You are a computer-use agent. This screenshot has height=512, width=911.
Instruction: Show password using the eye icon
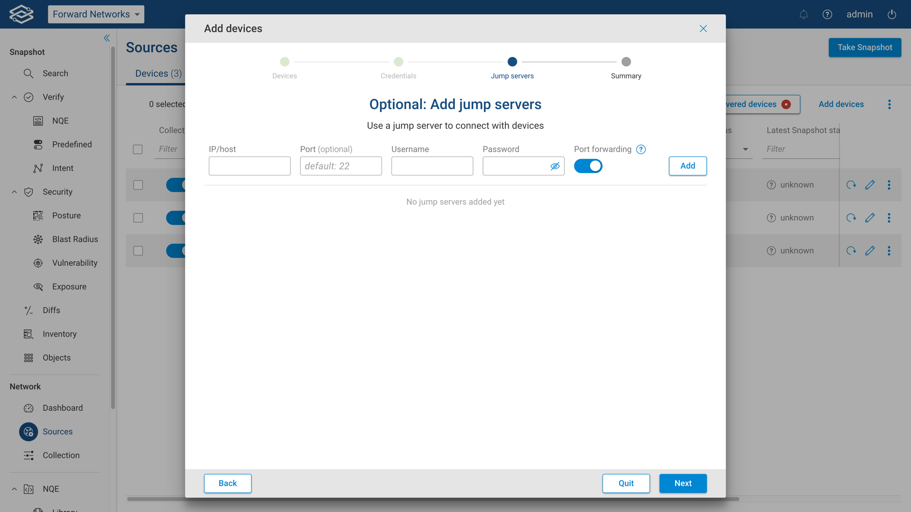tap(555, 166)
